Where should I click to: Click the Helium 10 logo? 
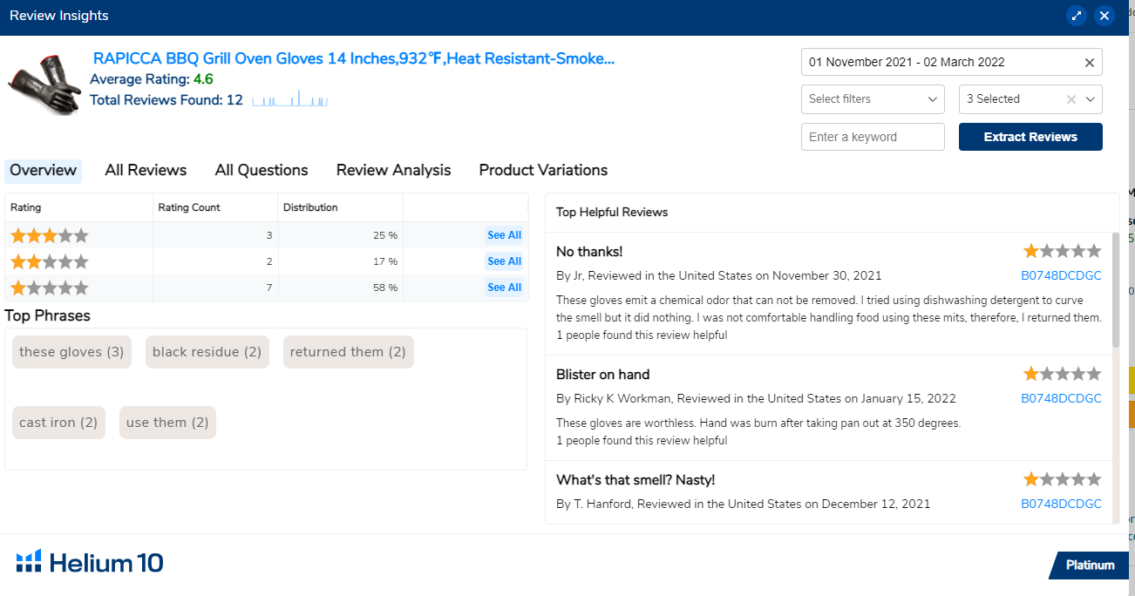(90, 563)
